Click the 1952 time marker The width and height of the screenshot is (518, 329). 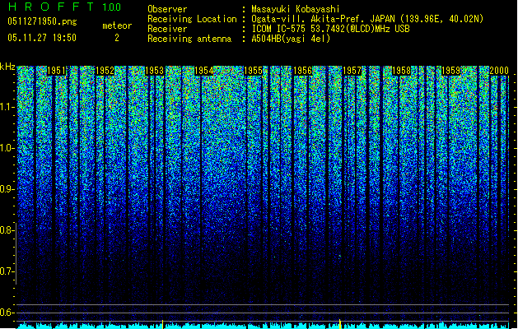coord(105,71)
